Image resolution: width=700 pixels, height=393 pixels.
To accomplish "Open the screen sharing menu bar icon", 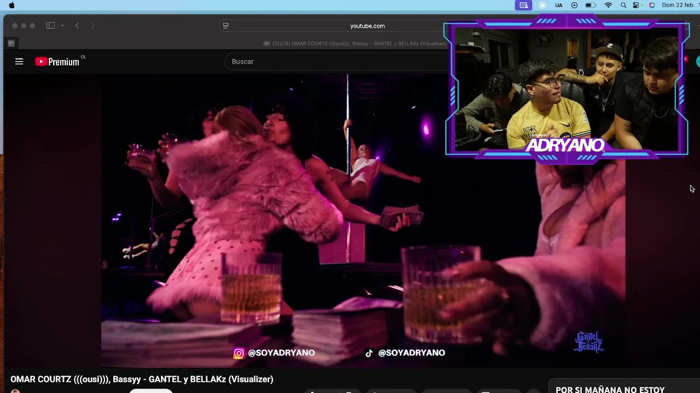I will pos(524,5).
